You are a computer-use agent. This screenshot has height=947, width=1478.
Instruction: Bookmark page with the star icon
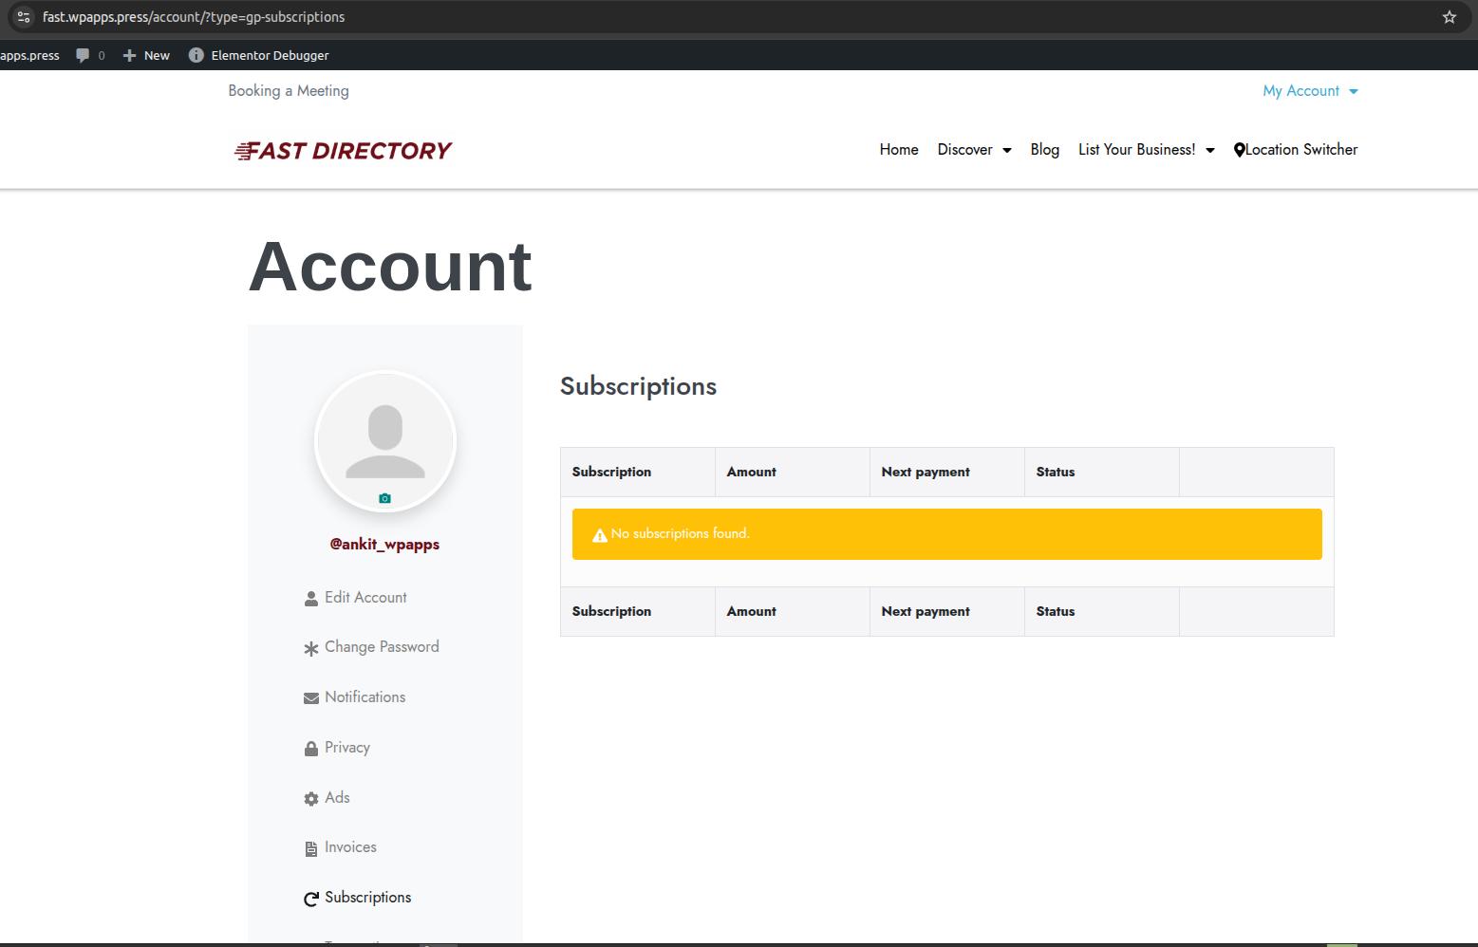(x=1449, y=17)
